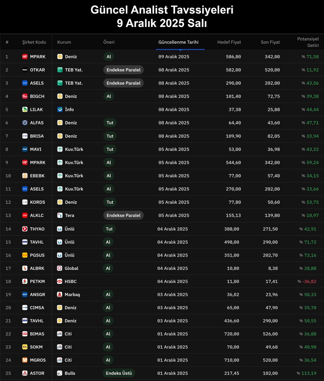Image resolution: width=324 pixels, height=381 pixels.
Task: Click the ALFAS company logo
Action: [x=25, y=123]
